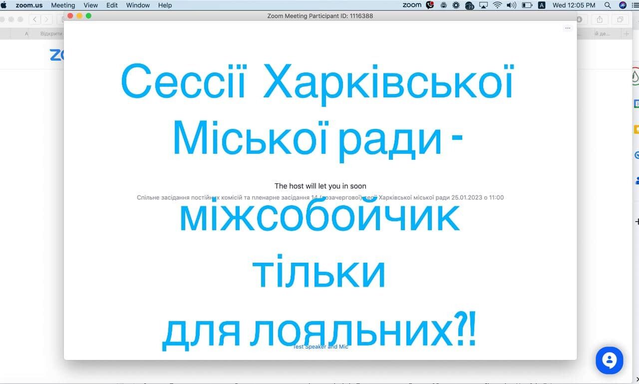Open the three-dots options in Zoom window
639x384 pixels.
(x=568, y=28)
